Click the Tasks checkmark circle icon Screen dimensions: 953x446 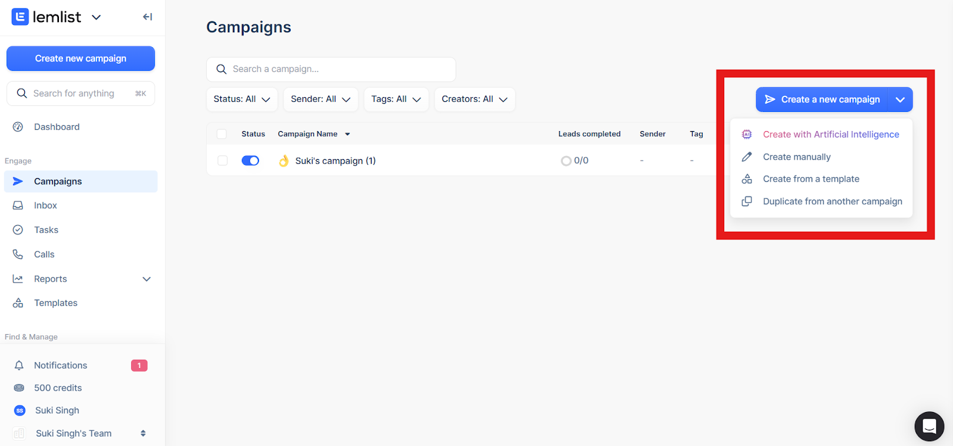point(18,230)
